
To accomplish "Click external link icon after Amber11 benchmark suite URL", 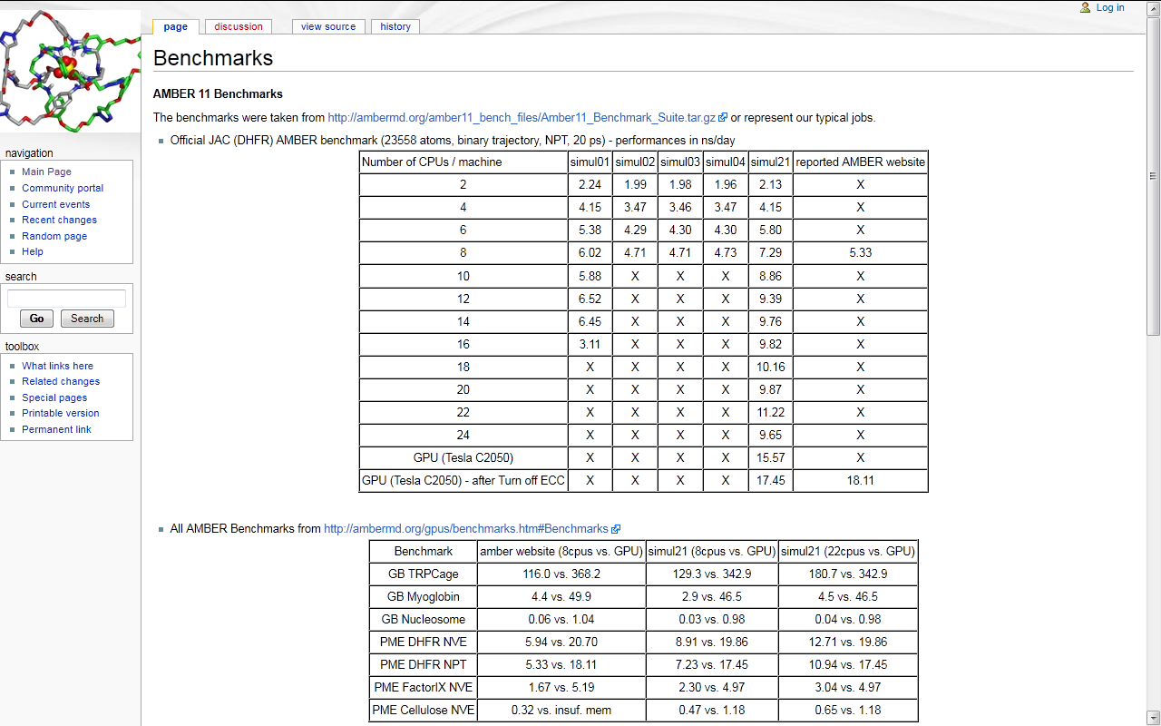I will 723,118.
